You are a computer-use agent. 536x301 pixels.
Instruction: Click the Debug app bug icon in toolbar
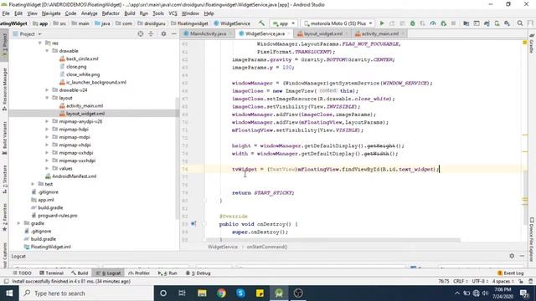(413, 23)
